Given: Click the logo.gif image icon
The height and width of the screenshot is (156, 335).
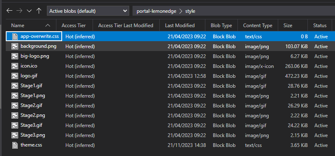Looking at the screenshot, I should tap(15, 76).
